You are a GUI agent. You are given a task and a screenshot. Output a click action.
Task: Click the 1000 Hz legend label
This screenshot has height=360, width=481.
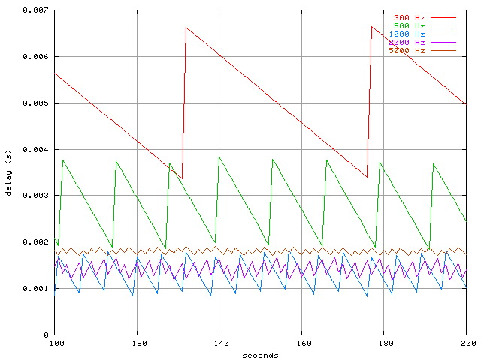(407, 34)
